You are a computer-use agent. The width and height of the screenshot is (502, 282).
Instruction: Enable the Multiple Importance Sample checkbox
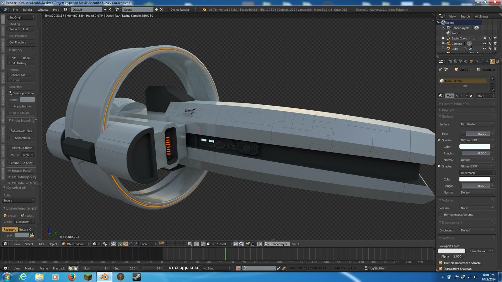pos(441,263)
